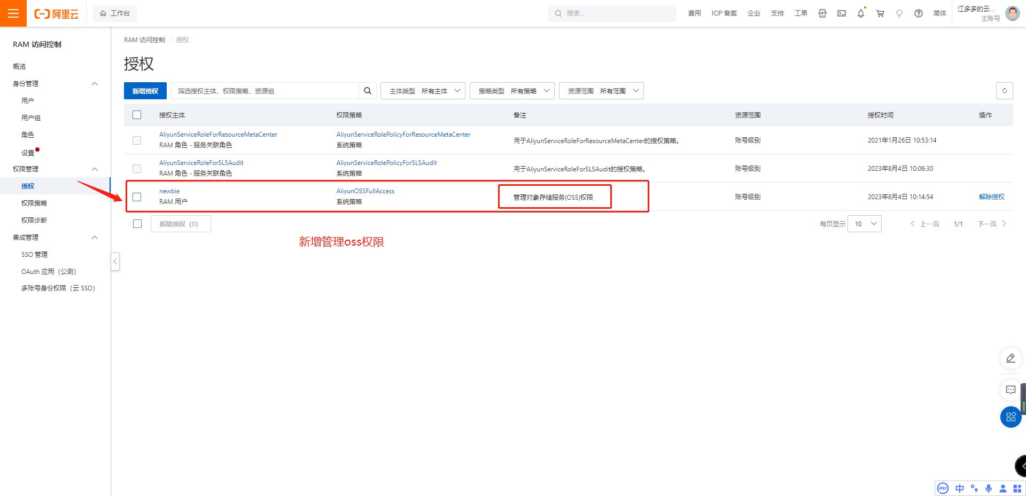Viewport: 1026px width, 496px height.
Task: Open the shopping cart
Action: click(x=880, y=13)
